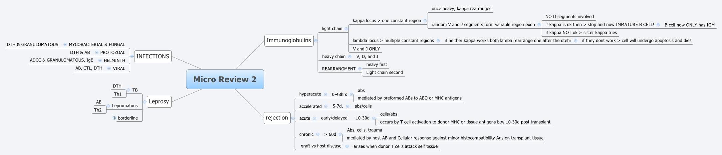Click the MYCOBACTERIAL & FUNGAL subtopic
The image size is (722, 155).
click(x=97, y=45)
